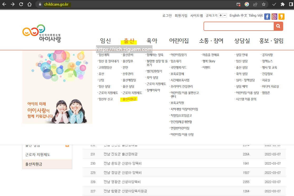Open the KakaoTalk channel icon
The image size is (294, 196).
281,16
